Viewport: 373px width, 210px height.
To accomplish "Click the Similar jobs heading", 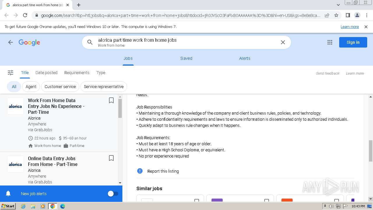I will (x=149, y=188).
